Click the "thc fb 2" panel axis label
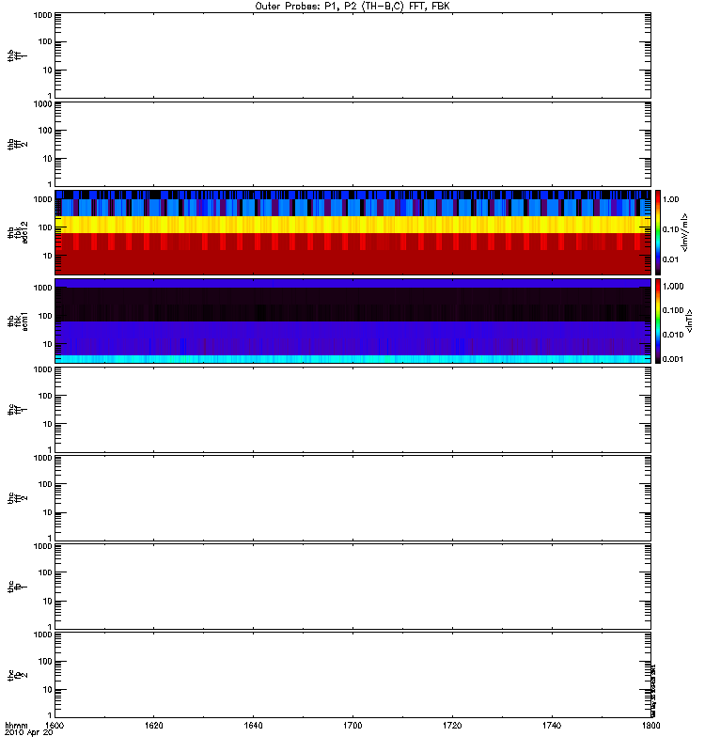Image resolution: width=705 pixels, height=752 pixels. click(x=17, y=675)
